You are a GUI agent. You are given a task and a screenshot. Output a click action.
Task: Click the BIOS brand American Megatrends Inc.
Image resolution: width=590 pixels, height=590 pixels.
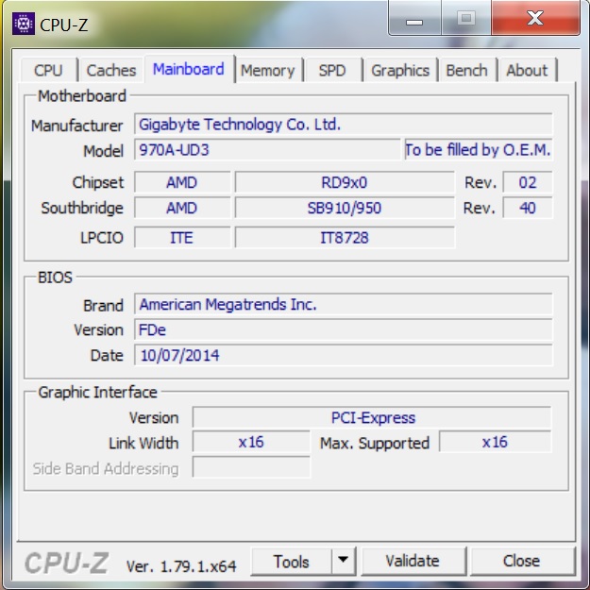(344, 304)
